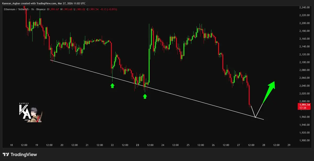Click the 2,040.00 price axis label
This screenshot has height=161, width=314.
pyautogui.click(x=304, y=86)
